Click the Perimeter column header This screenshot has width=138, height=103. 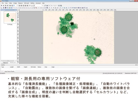(x=33, y=67)
